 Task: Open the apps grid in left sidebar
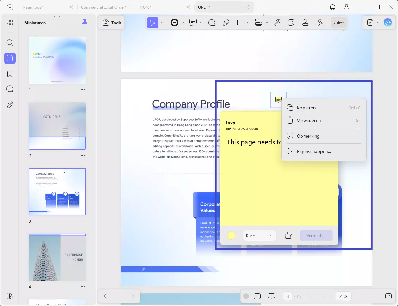10,23
